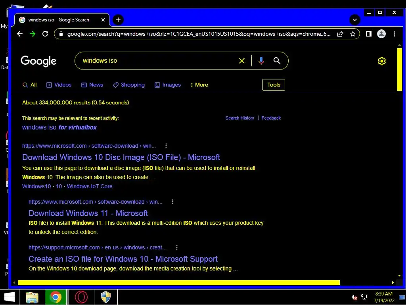This screenshot has width=406, height=305.
Task: Open the Search History link
Action: pyautogui.click(x=240, y=118)
